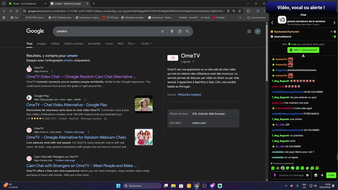Open the Gmail bookmark
Viewport: 338px width, 190px height.
tap(205, 18)
